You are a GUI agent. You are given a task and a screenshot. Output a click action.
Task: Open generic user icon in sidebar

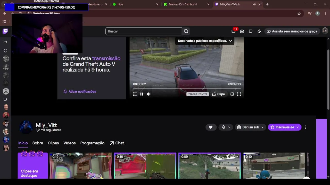(x=6, y=91)
